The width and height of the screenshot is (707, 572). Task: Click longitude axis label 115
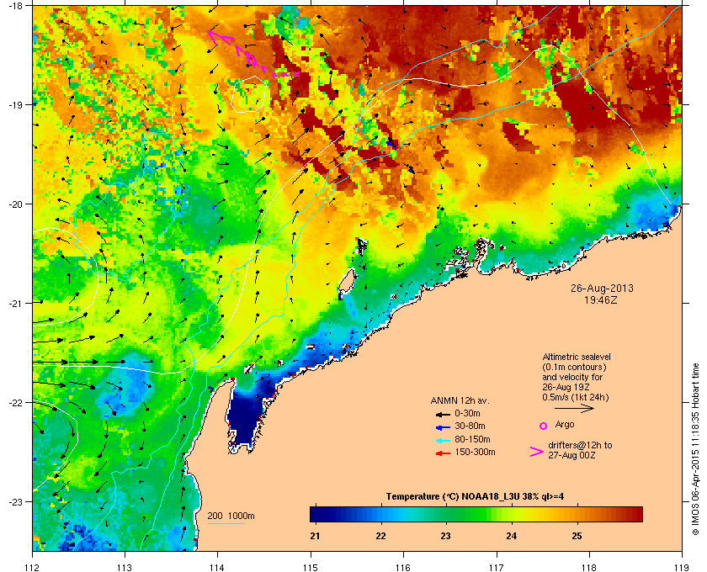click(x=311, y=567)
